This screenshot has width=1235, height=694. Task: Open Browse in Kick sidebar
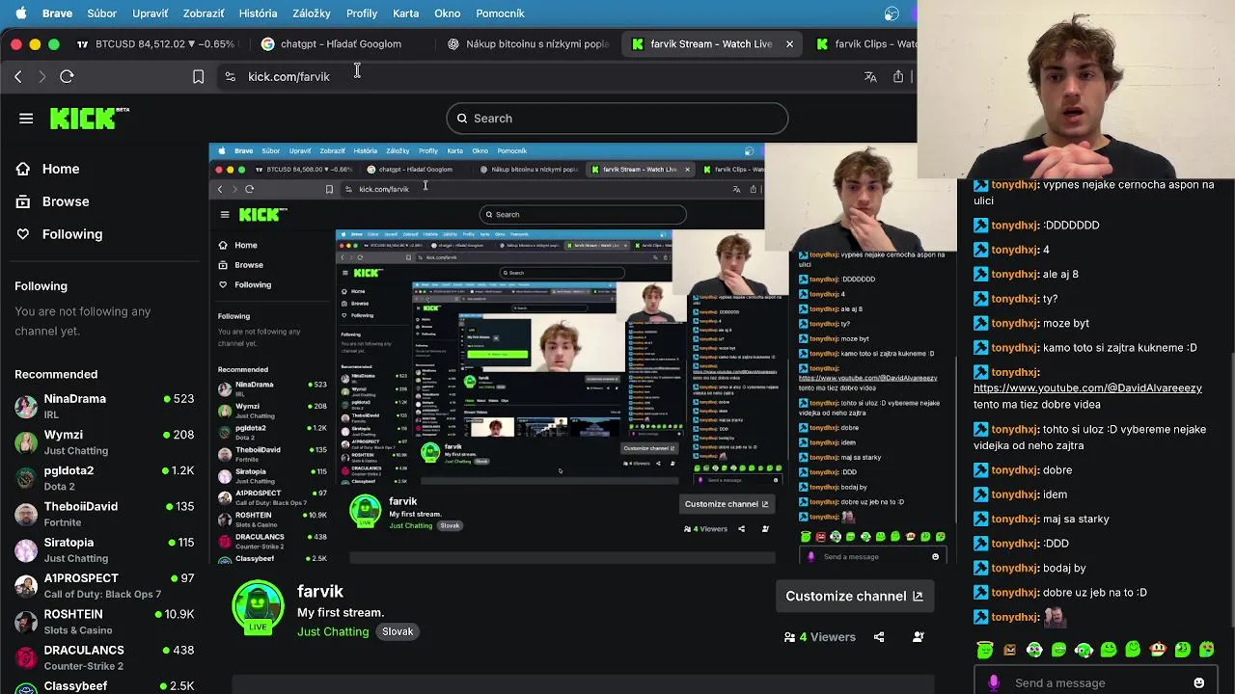[x=65, y=201]
